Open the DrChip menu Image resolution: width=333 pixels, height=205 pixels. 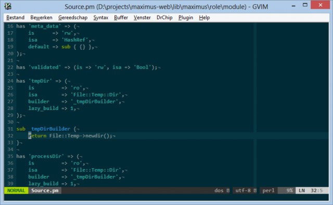164,18
